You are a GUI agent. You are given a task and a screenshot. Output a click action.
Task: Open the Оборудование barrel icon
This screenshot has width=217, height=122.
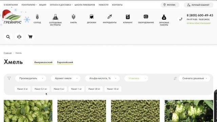point(146,17)
